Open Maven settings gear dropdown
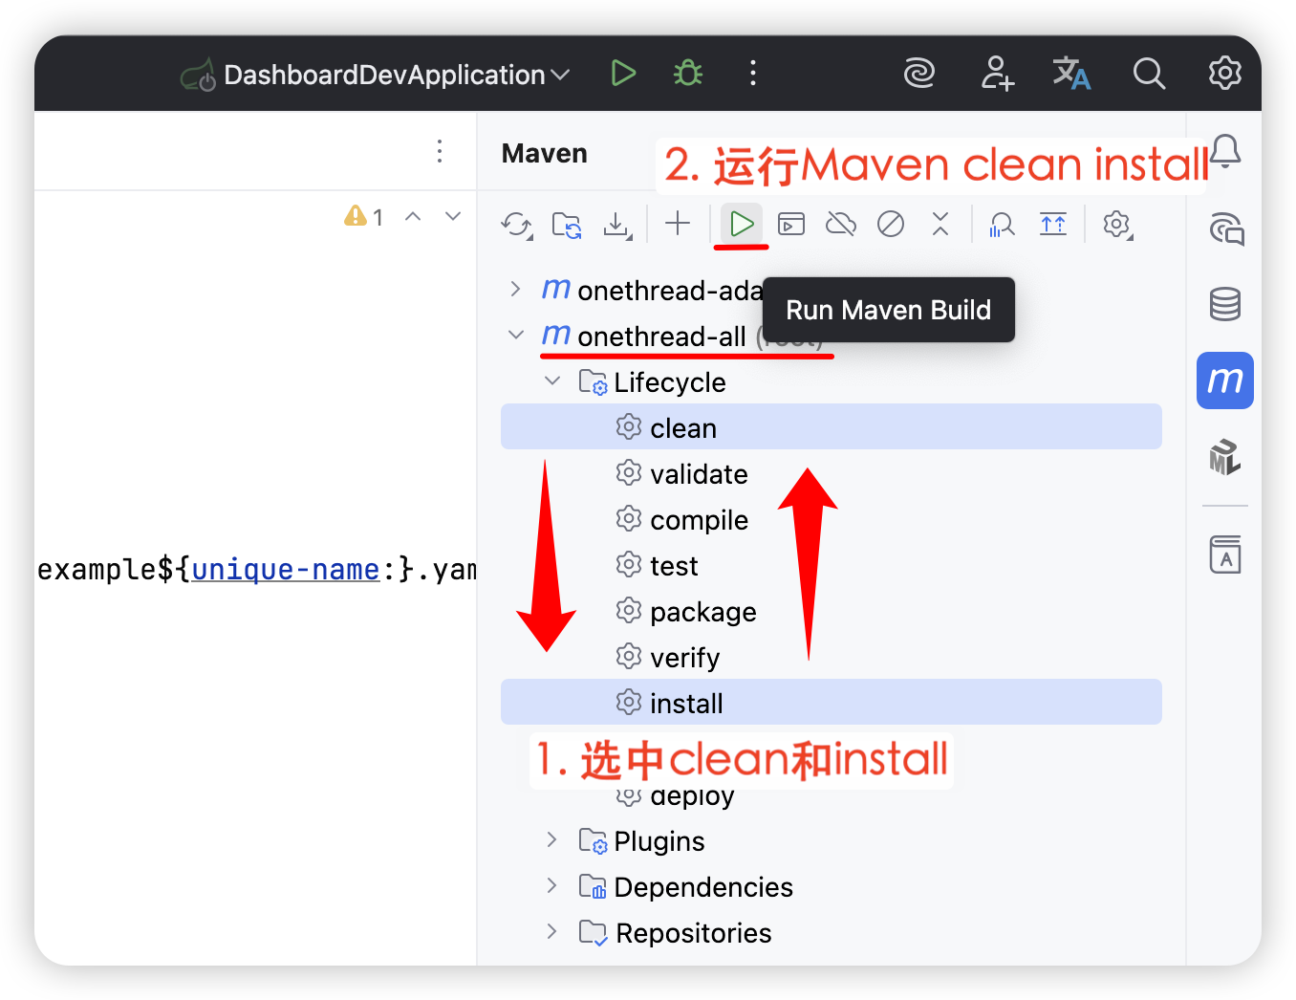1296x1000 pixels. click(1117, 225)
